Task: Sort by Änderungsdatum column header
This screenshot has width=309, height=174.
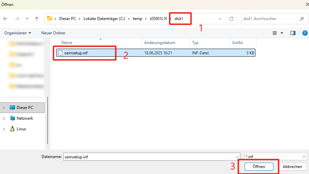Action: click(x=159, y=43)
